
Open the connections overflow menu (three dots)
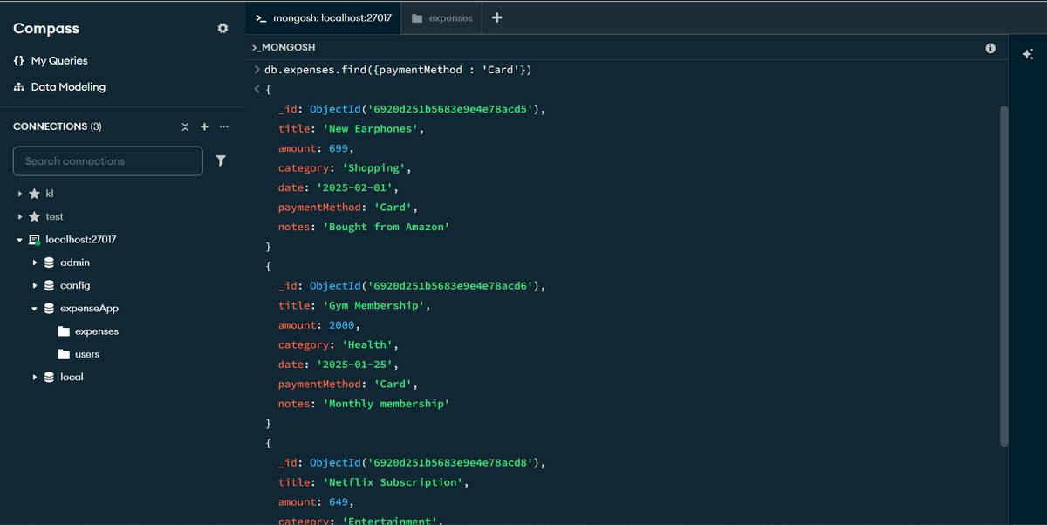(223, 126)
